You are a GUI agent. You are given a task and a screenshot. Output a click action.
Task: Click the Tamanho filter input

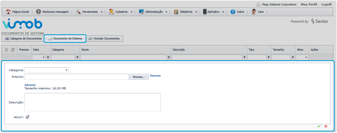click(x=281, y=57)
